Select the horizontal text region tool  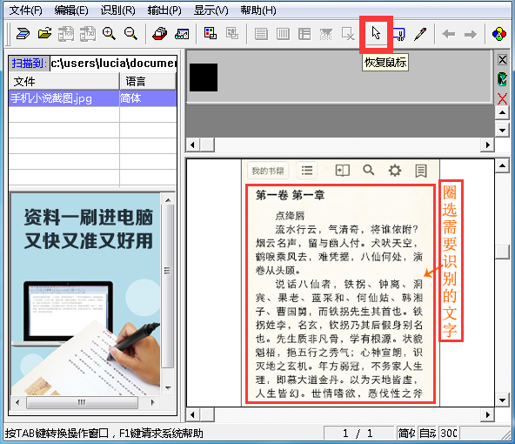click(261, 34)
